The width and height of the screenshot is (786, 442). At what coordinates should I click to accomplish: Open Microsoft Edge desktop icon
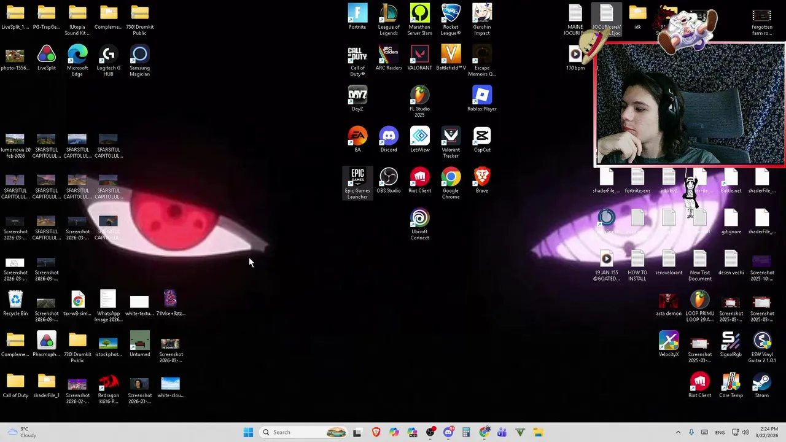click(77, 60)
